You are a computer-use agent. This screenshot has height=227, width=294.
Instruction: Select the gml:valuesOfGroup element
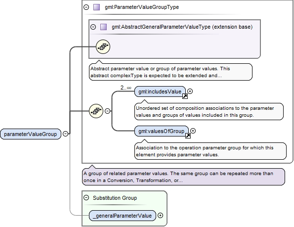[x=162, y=131]
